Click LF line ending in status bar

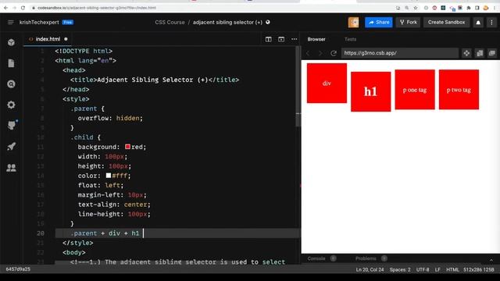click(x=437, y=269)
